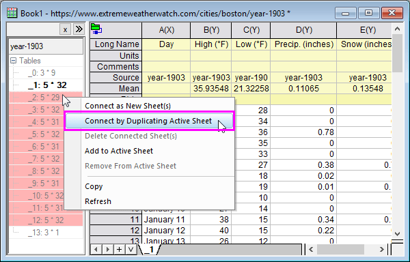The width and height of the screenshot is (410, 262).
Task: Open the sheet list V button
Action: click(131, 250)
